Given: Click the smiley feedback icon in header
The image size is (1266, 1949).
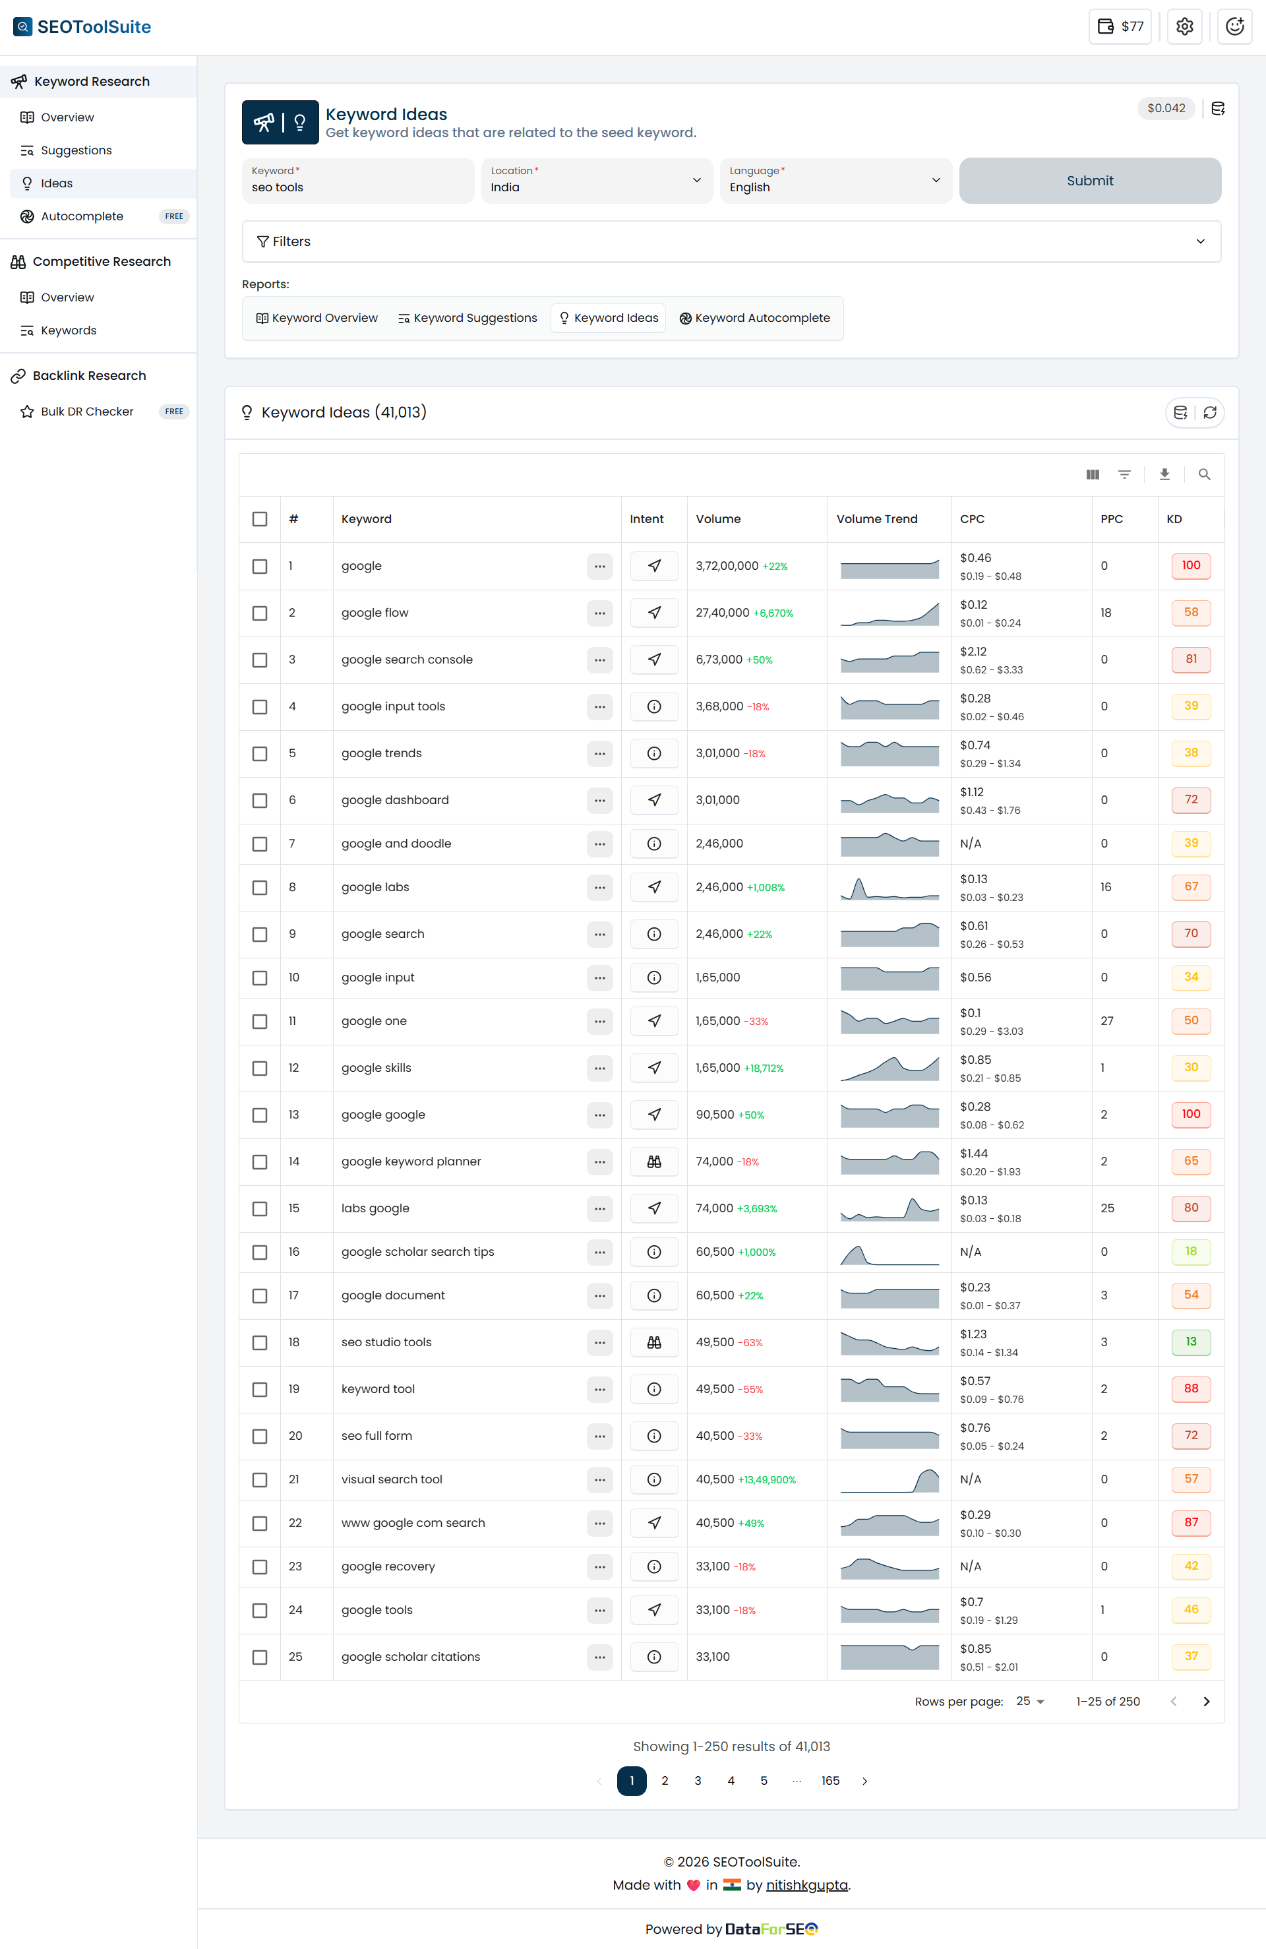Looking at the screenshot, I should pyautogui.click(x=1234, y=26).
